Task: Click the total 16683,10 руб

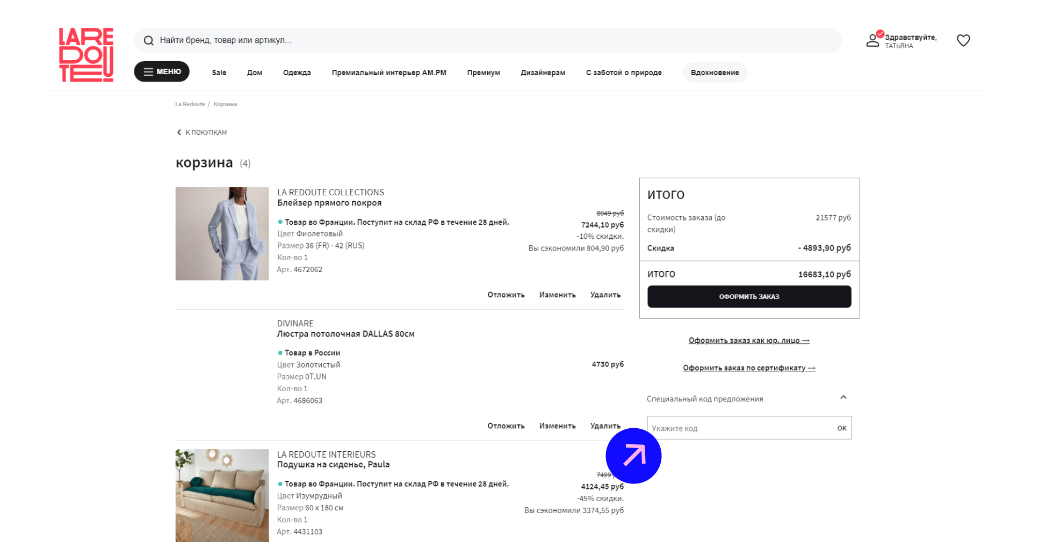Action: pos(825,274)
